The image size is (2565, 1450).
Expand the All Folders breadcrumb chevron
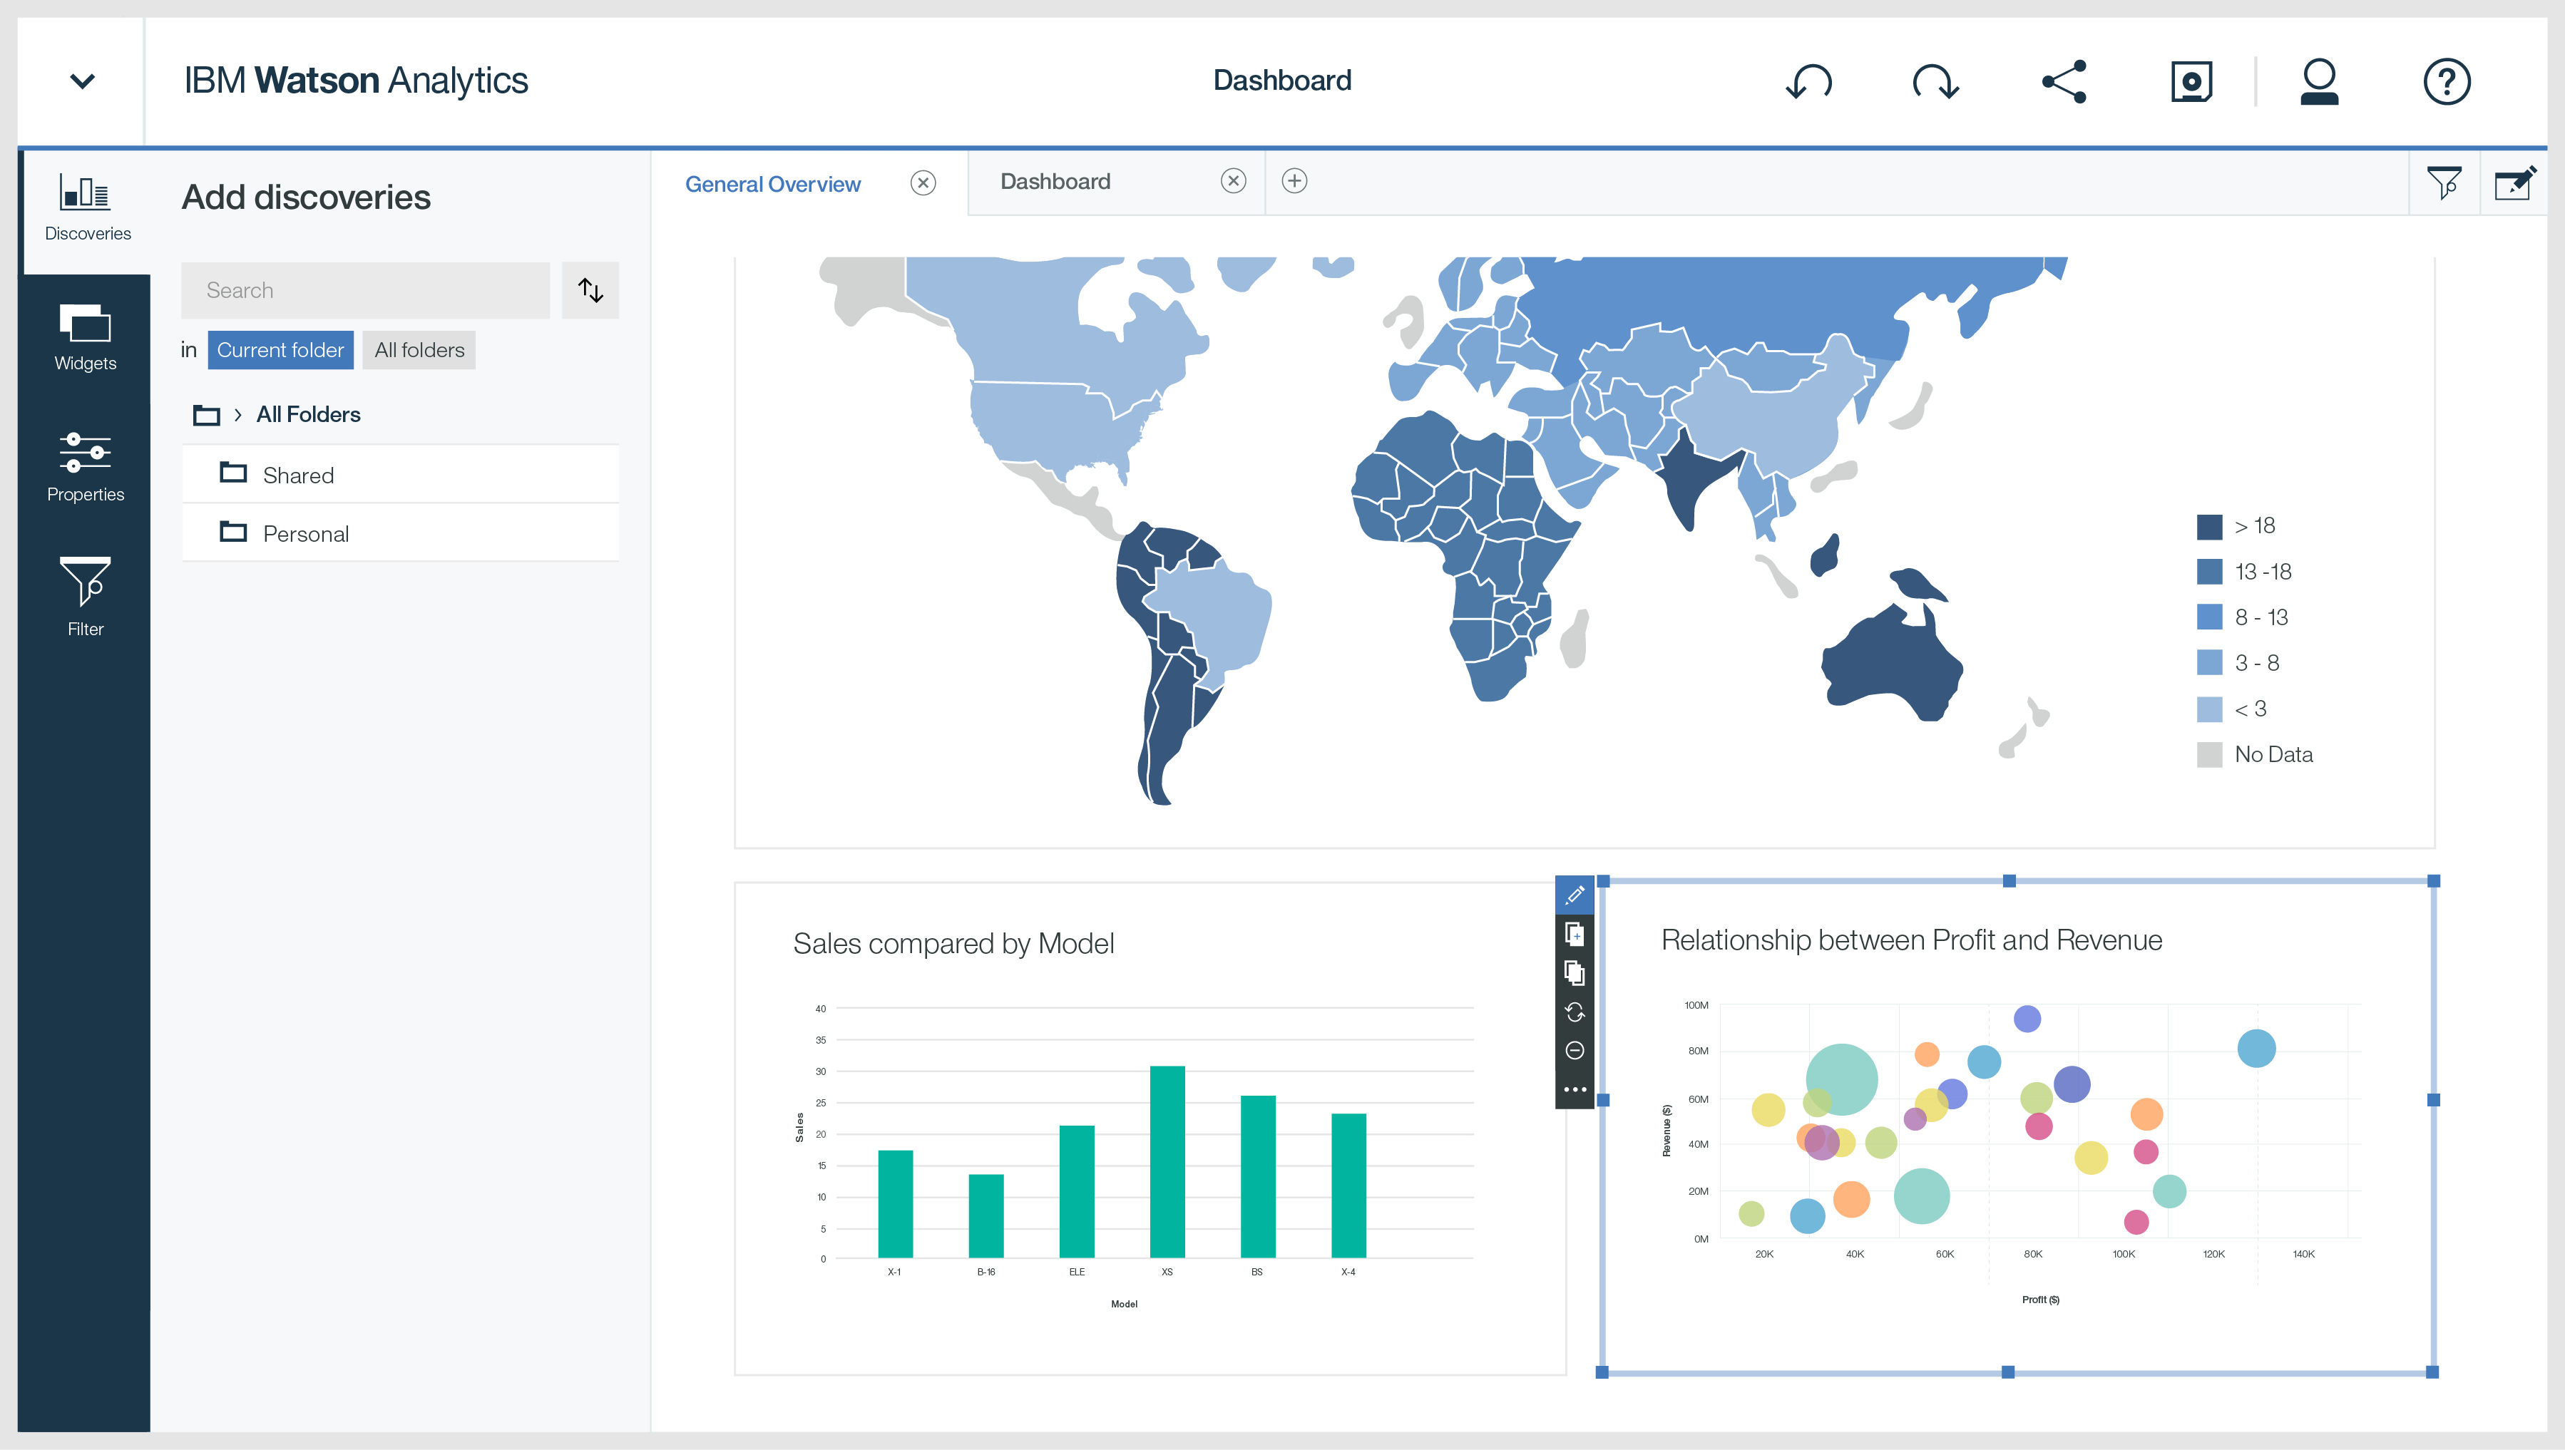(238, 414)
